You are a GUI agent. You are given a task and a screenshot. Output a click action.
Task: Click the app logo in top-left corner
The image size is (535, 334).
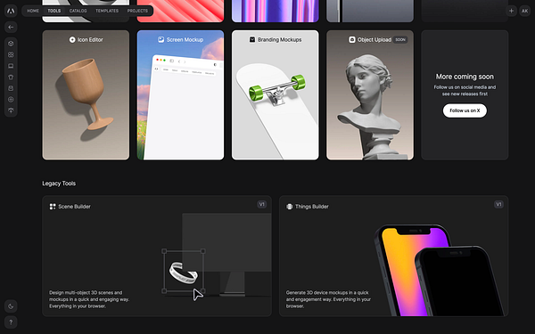point(11,11)
